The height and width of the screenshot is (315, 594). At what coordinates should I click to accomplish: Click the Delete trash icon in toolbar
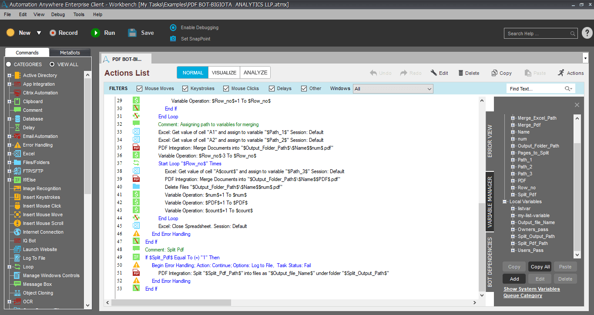459,73
